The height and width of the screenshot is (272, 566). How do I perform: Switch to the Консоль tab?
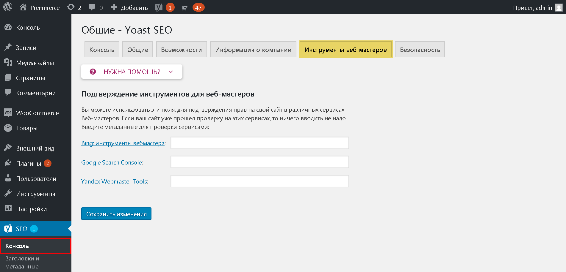[102, 50]
